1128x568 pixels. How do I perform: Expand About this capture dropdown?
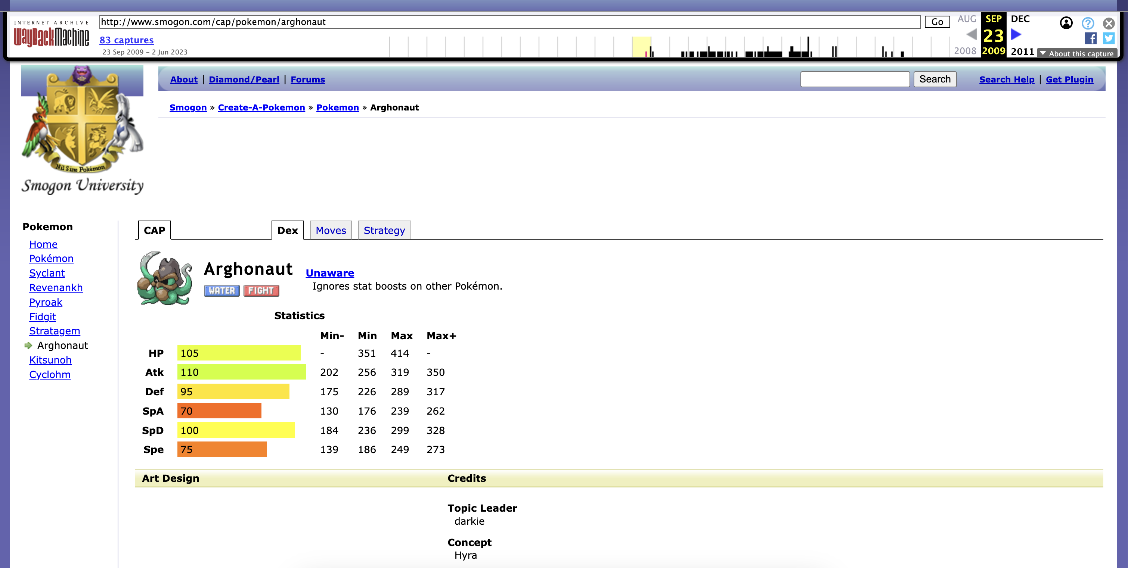[x=1077, y=53]
